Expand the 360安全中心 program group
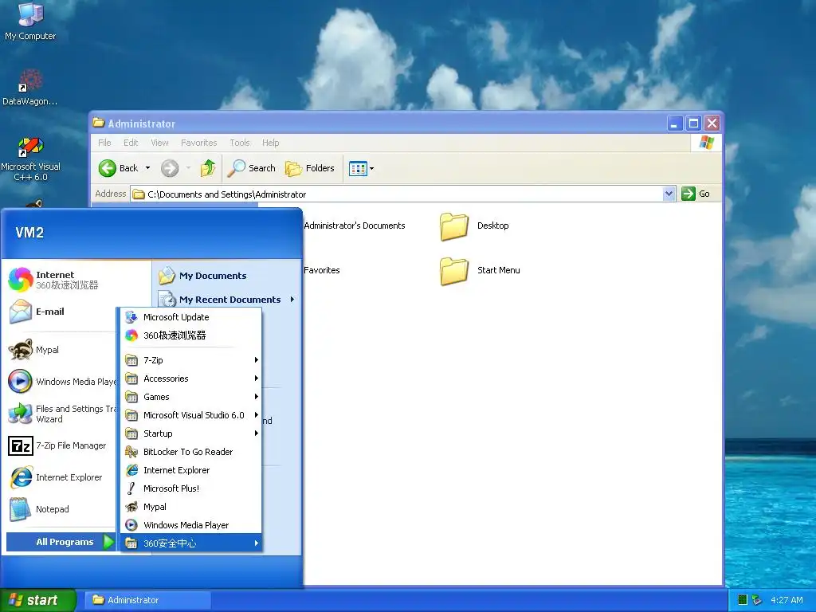 [x=191, y=543]
